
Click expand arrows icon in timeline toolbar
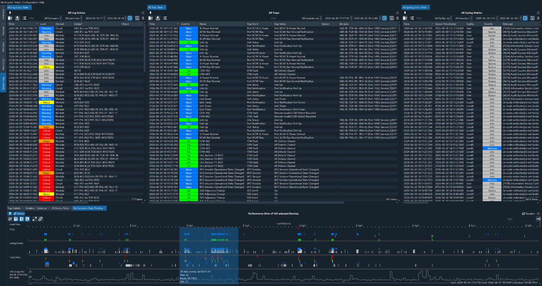pos(35,219)
